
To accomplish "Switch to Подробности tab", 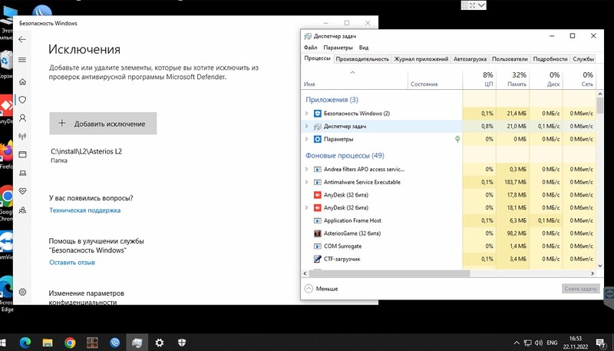I will click(x=550, y=59).
